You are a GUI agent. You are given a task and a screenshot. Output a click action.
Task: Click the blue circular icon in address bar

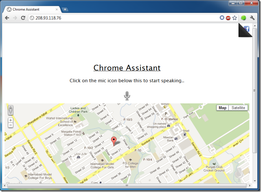(222, 18)
